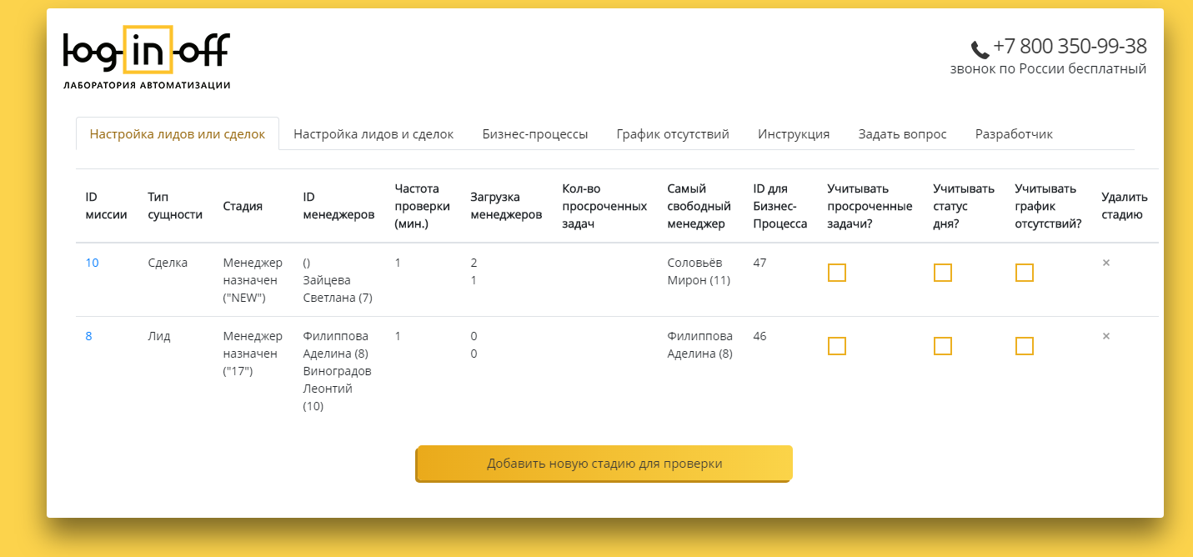Check absence schedule checkbox for mission 8
1193x557 pixels.
coord(1025,346)
